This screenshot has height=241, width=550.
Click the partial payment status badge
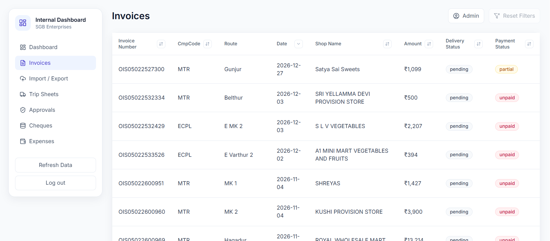(x=506, y=69)
